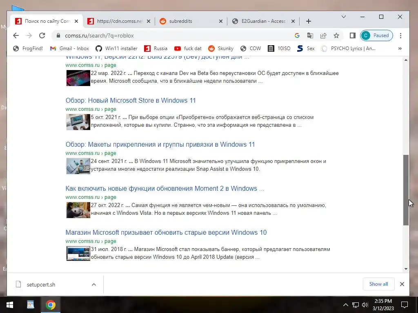Open the COW bookmark
This screenshot has height=313, width=418.
click(250, 48)
